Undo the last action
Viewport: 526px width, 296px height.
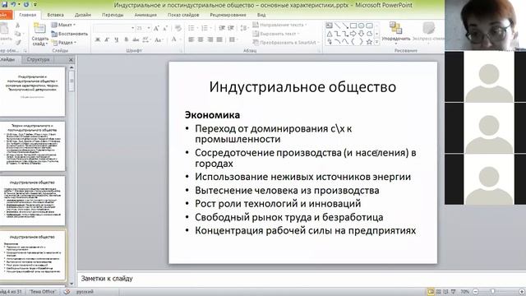(13, 5)
